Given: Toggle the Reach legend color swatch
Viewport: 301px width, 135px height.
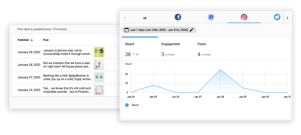Looking at the screenshot, I should [127, 105].
